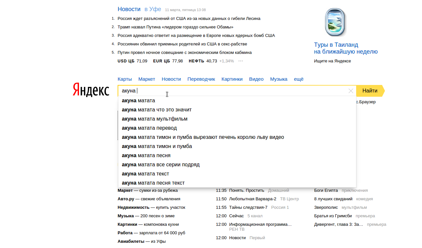Open movie '8 лучших свиданий'
Viewport: 422px width, 248px height.
coord(333,199)
